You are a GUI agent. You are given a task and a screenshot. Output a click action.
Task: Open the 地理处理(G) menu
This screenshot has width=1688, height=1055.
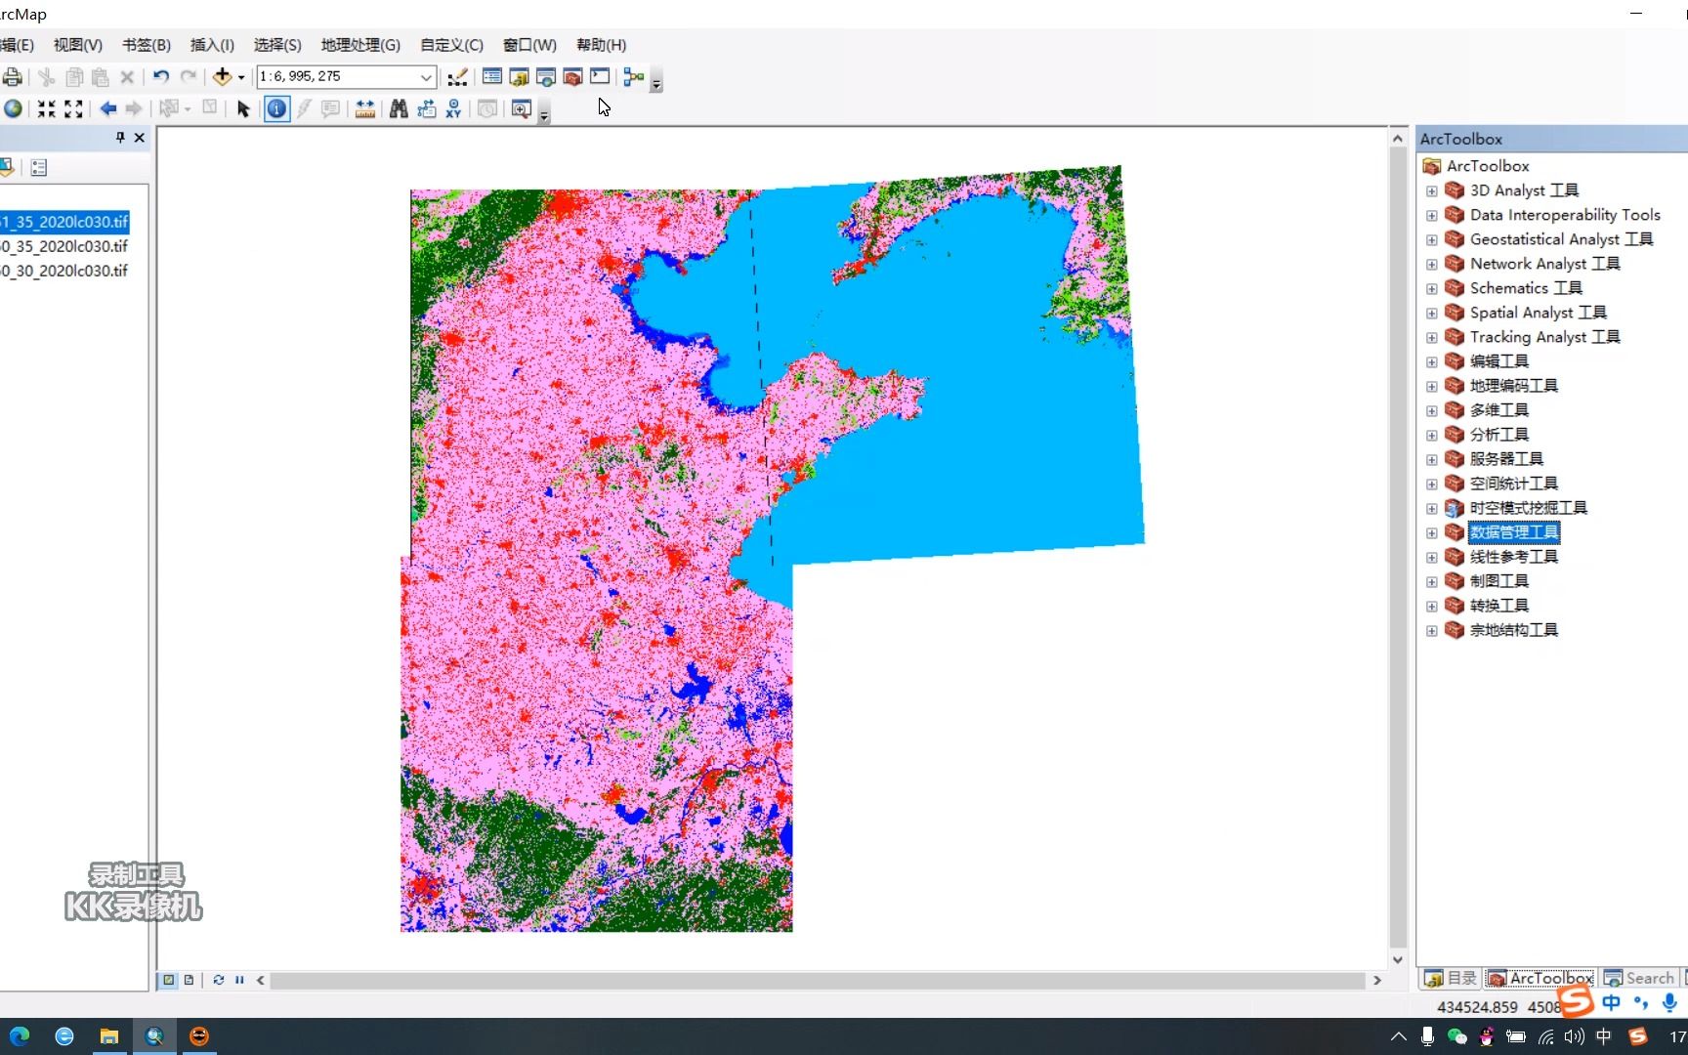(359, 45)
